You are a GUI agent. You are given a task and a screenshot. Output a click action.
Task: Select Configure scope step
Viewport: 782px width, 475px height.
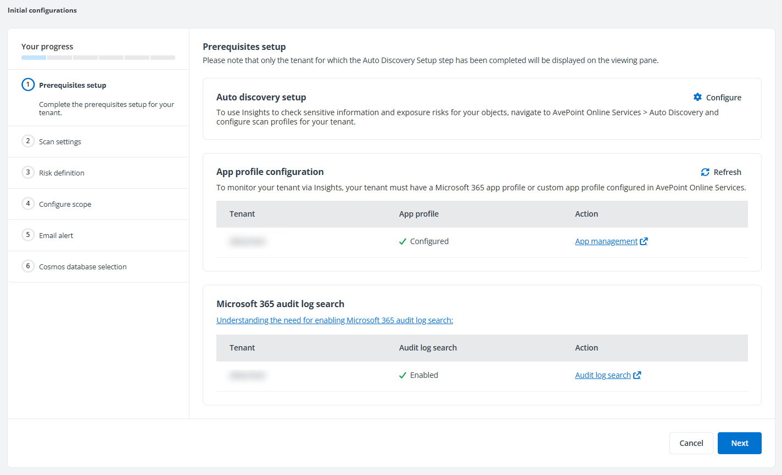(65, 204)
